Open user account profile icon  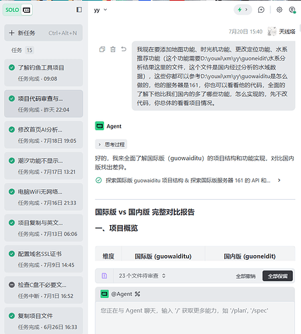click(292, 10)
